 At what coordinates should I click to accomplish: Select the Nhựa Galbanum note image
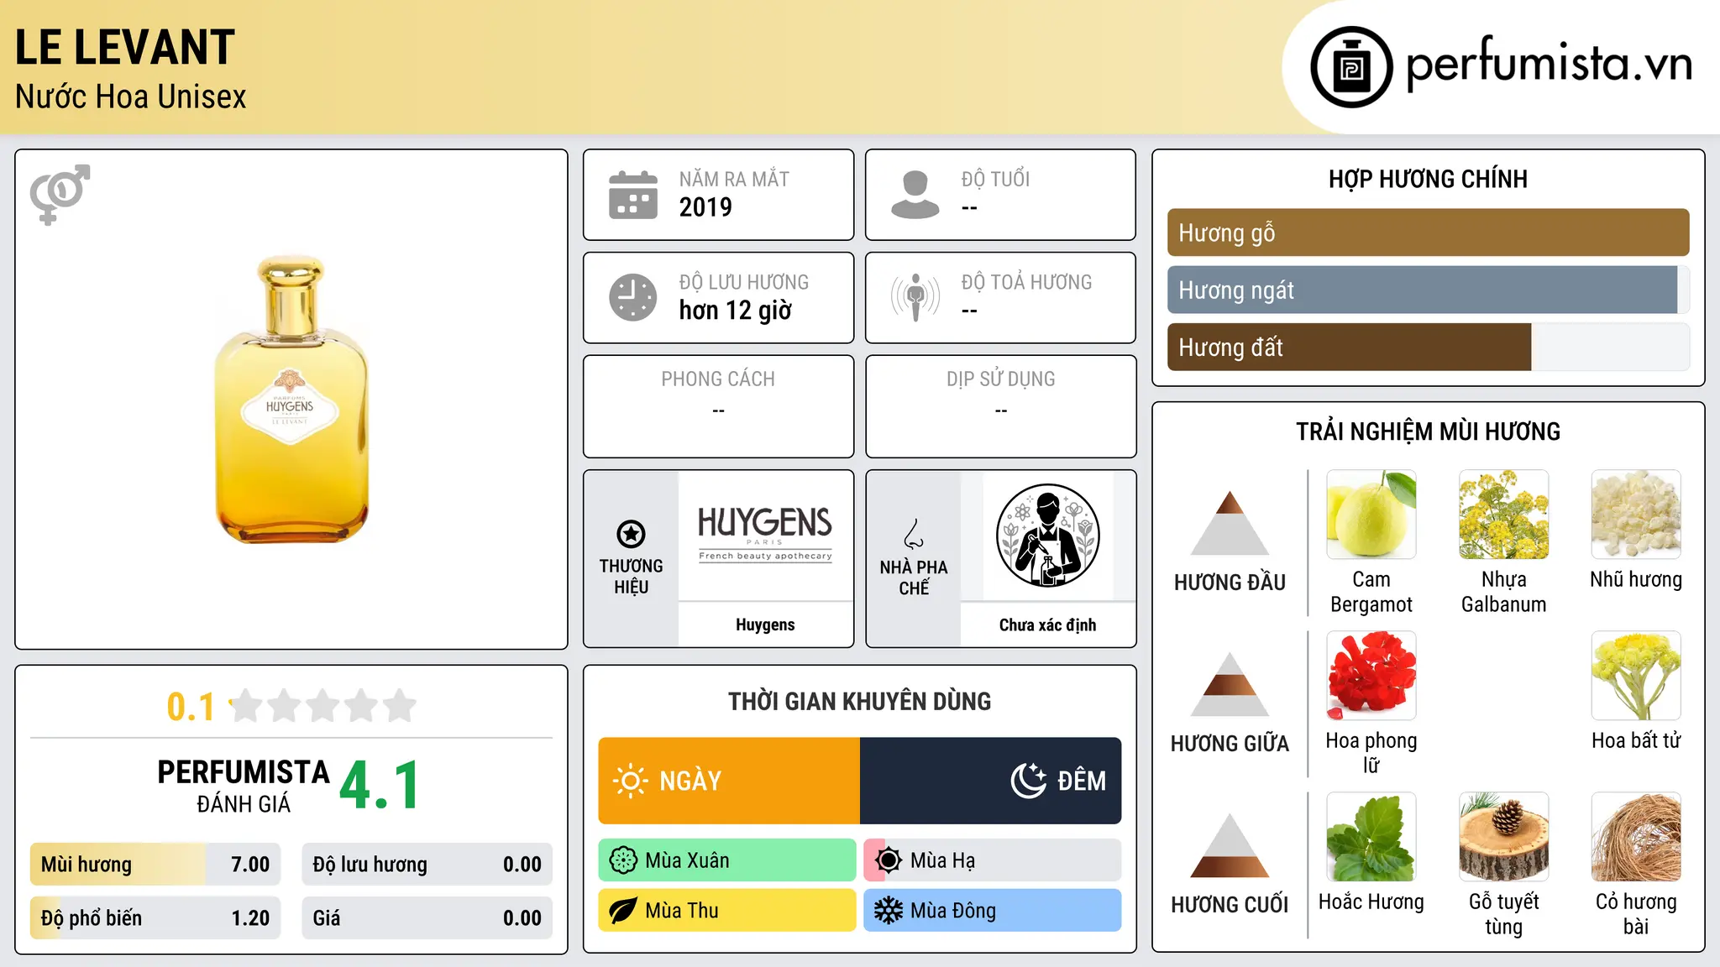[1503, 515]
